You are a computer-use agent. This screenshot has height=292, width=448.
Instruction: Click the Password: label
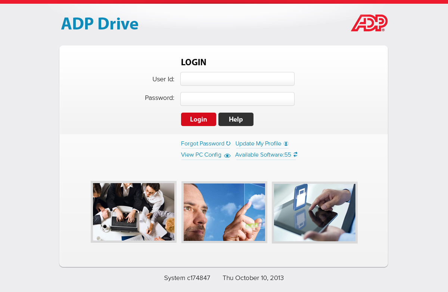[x=160, y=98]
